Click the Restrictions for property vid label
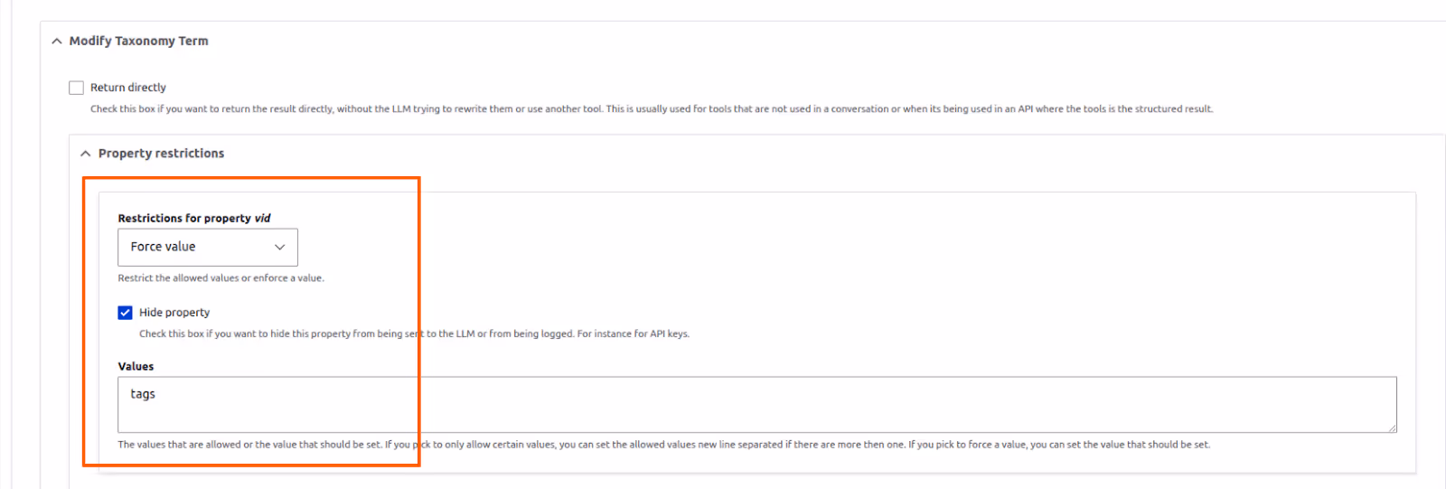Viewport: 1446px width, 489px height. [194, 218]
